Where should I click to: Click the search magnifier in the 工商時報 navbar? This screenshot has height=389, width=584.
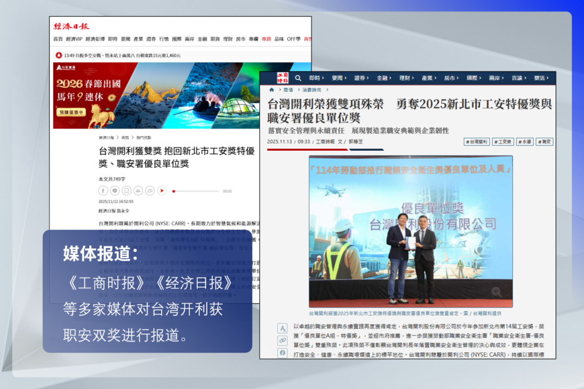[298, 78]
